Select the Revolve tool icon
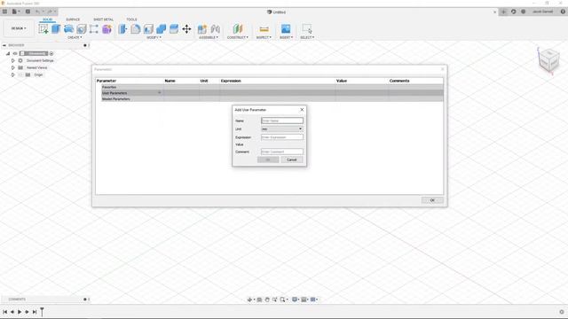This screenshot has height=319, width=568. pyautogui.click(x=68, y=29)
